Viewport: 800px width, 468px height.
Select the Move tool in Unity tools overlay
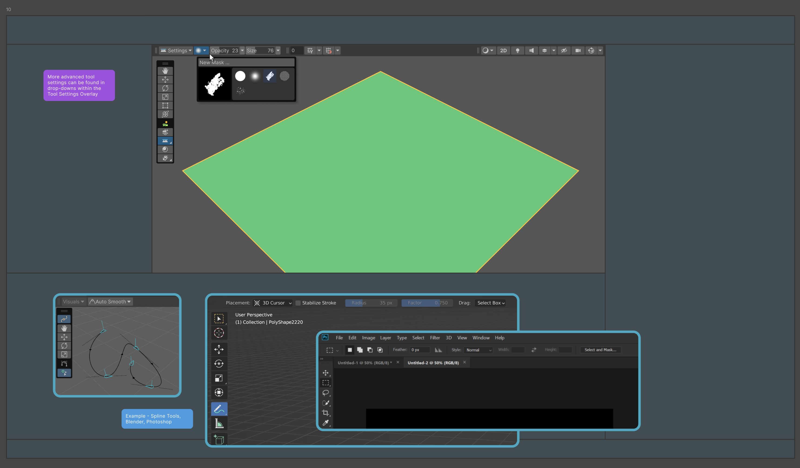[165, 79]
